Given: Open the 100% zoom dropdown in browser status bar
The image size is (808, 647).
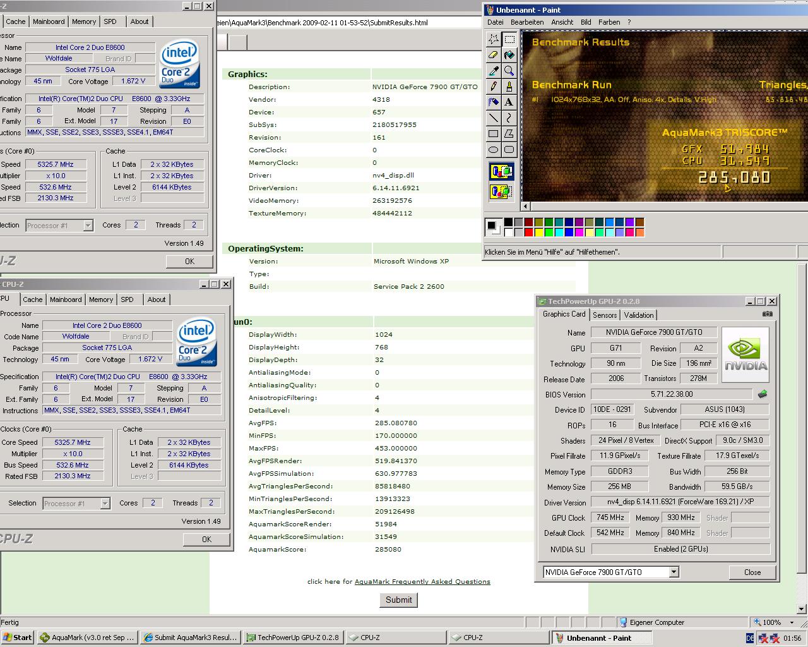Looking at the screenshot, I should pos(791,622).
